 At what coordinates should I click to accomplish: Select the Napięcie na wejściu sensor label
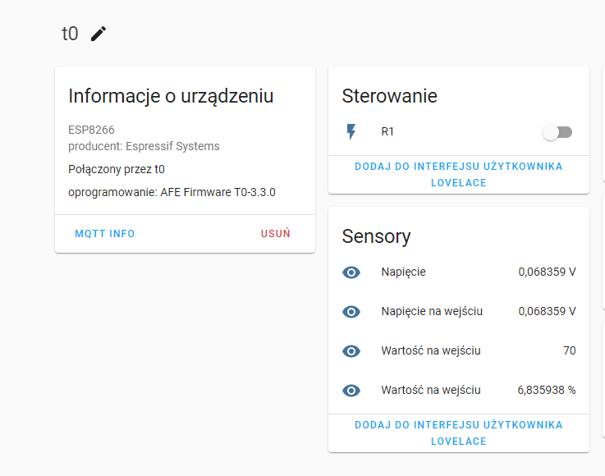coord(431,311)
